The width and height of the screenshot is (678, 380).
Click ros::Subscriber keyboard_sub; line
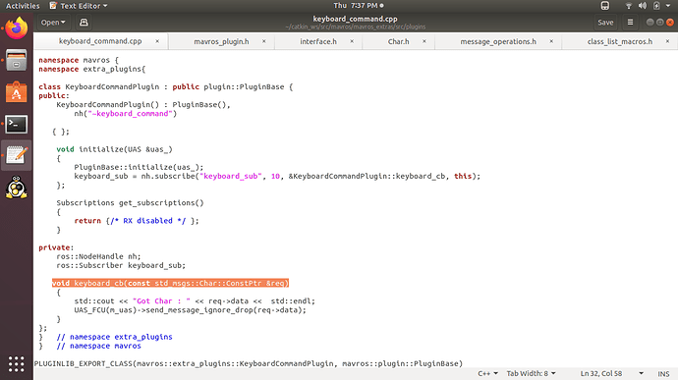coord(121,265)
